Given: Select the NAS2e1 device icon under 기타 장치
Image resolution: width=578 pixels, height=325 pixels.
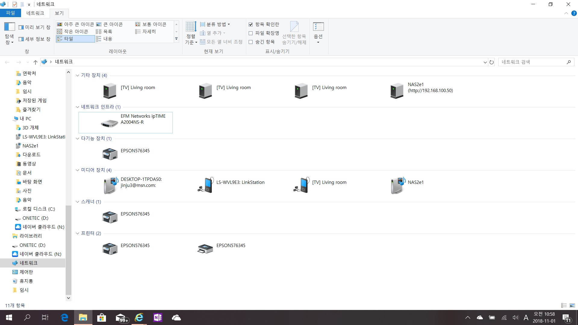Looking at the screenshot, I should 397,91.
